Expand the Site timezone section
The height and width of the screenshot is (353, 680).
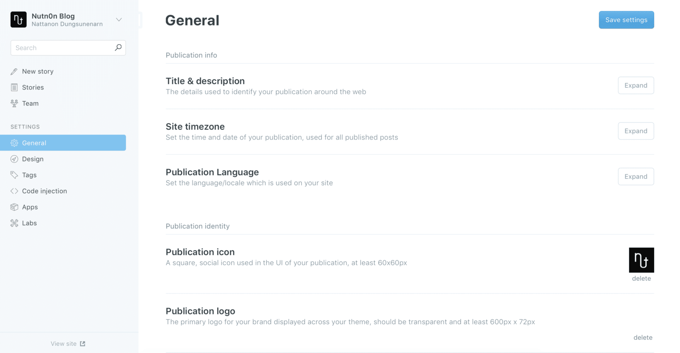635,131
